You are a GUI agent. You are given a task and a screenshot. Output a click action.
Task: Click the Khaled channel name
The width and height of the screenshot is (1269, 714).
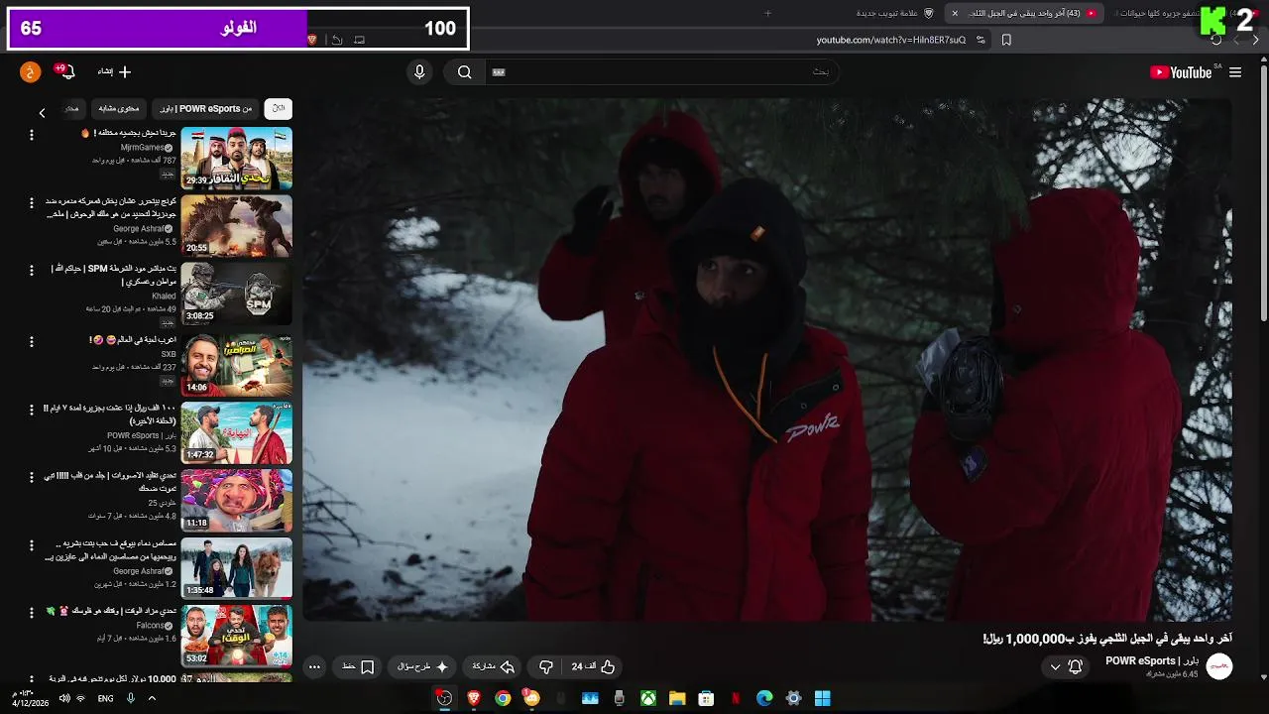tap(164, 297)
